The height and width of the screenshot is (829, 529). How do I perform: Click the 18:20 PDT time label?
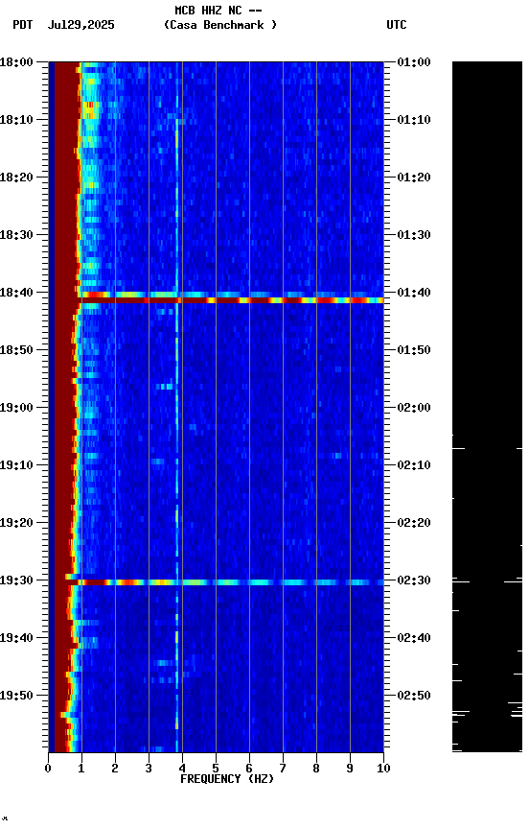(16, 178)
